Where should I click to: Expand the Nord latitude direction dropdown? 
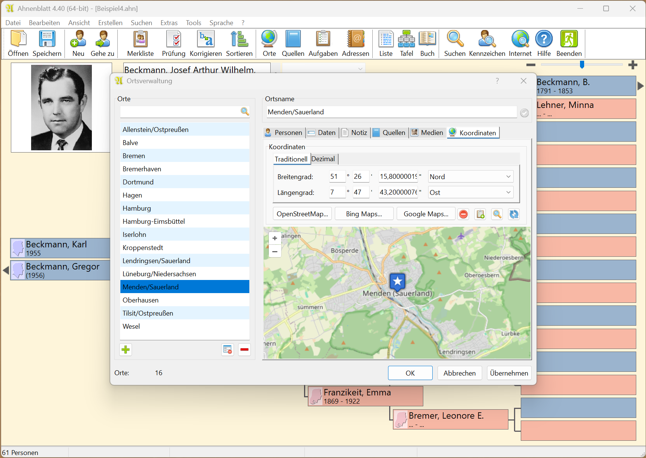(508, 177)
